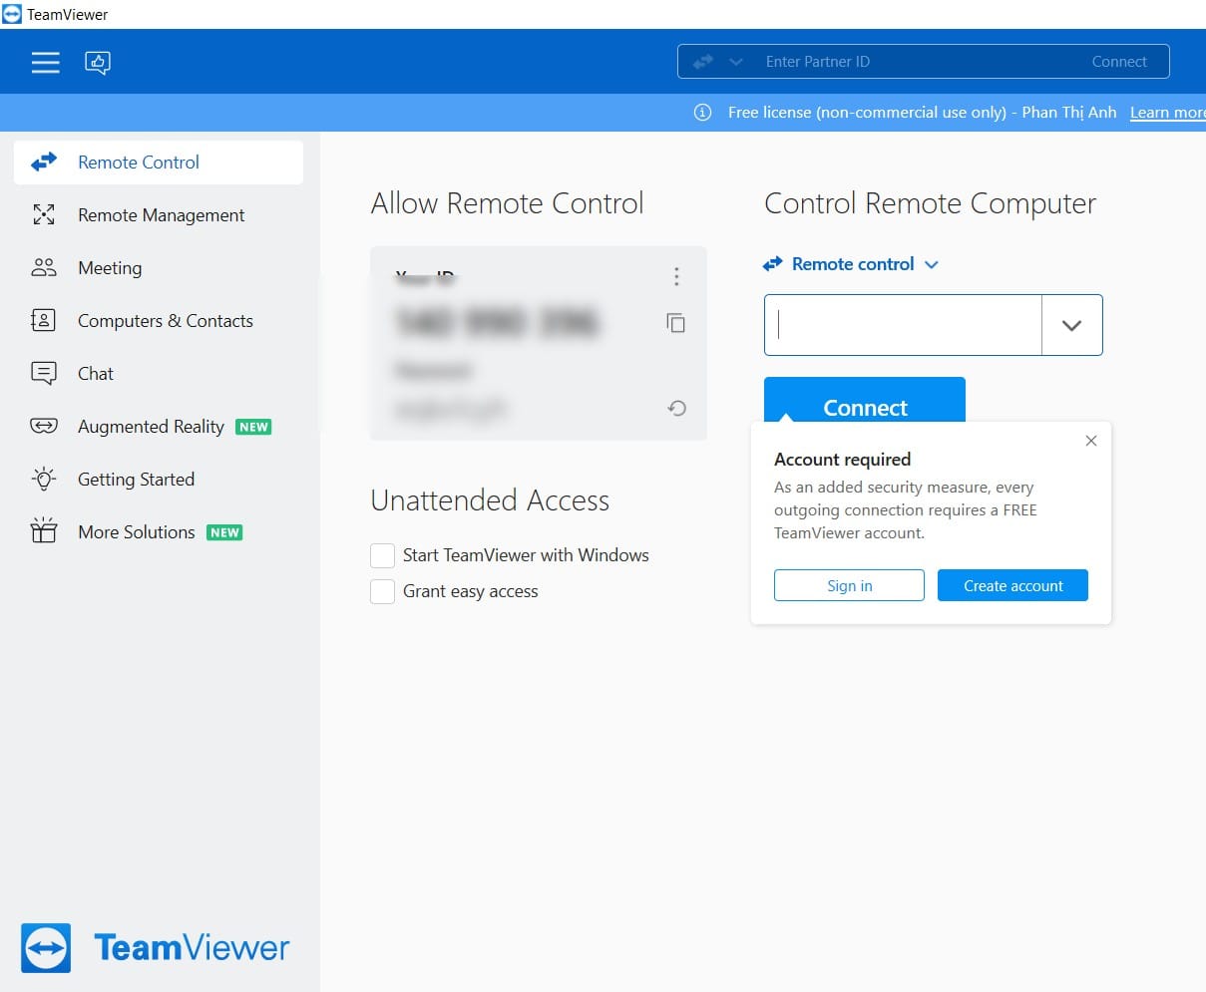1206x992 pixels.
Task: Click the Computers & Contacts icon
Action: click(44, 320)
